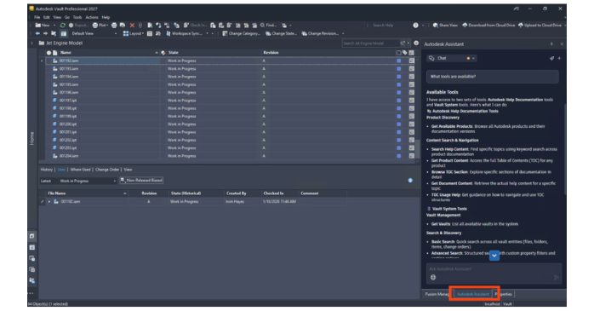This screenshot has width=594, height=311.
Task: Click the new chat plus icon in Assistant
Action: [559, 59]
